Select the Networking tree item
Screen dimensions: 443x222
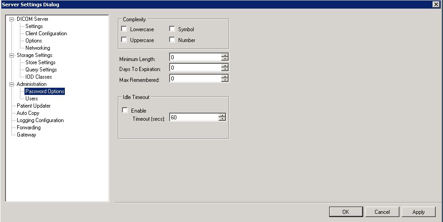click(38, 48)
